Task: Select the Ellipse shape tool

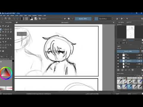Action: [8, 29]
